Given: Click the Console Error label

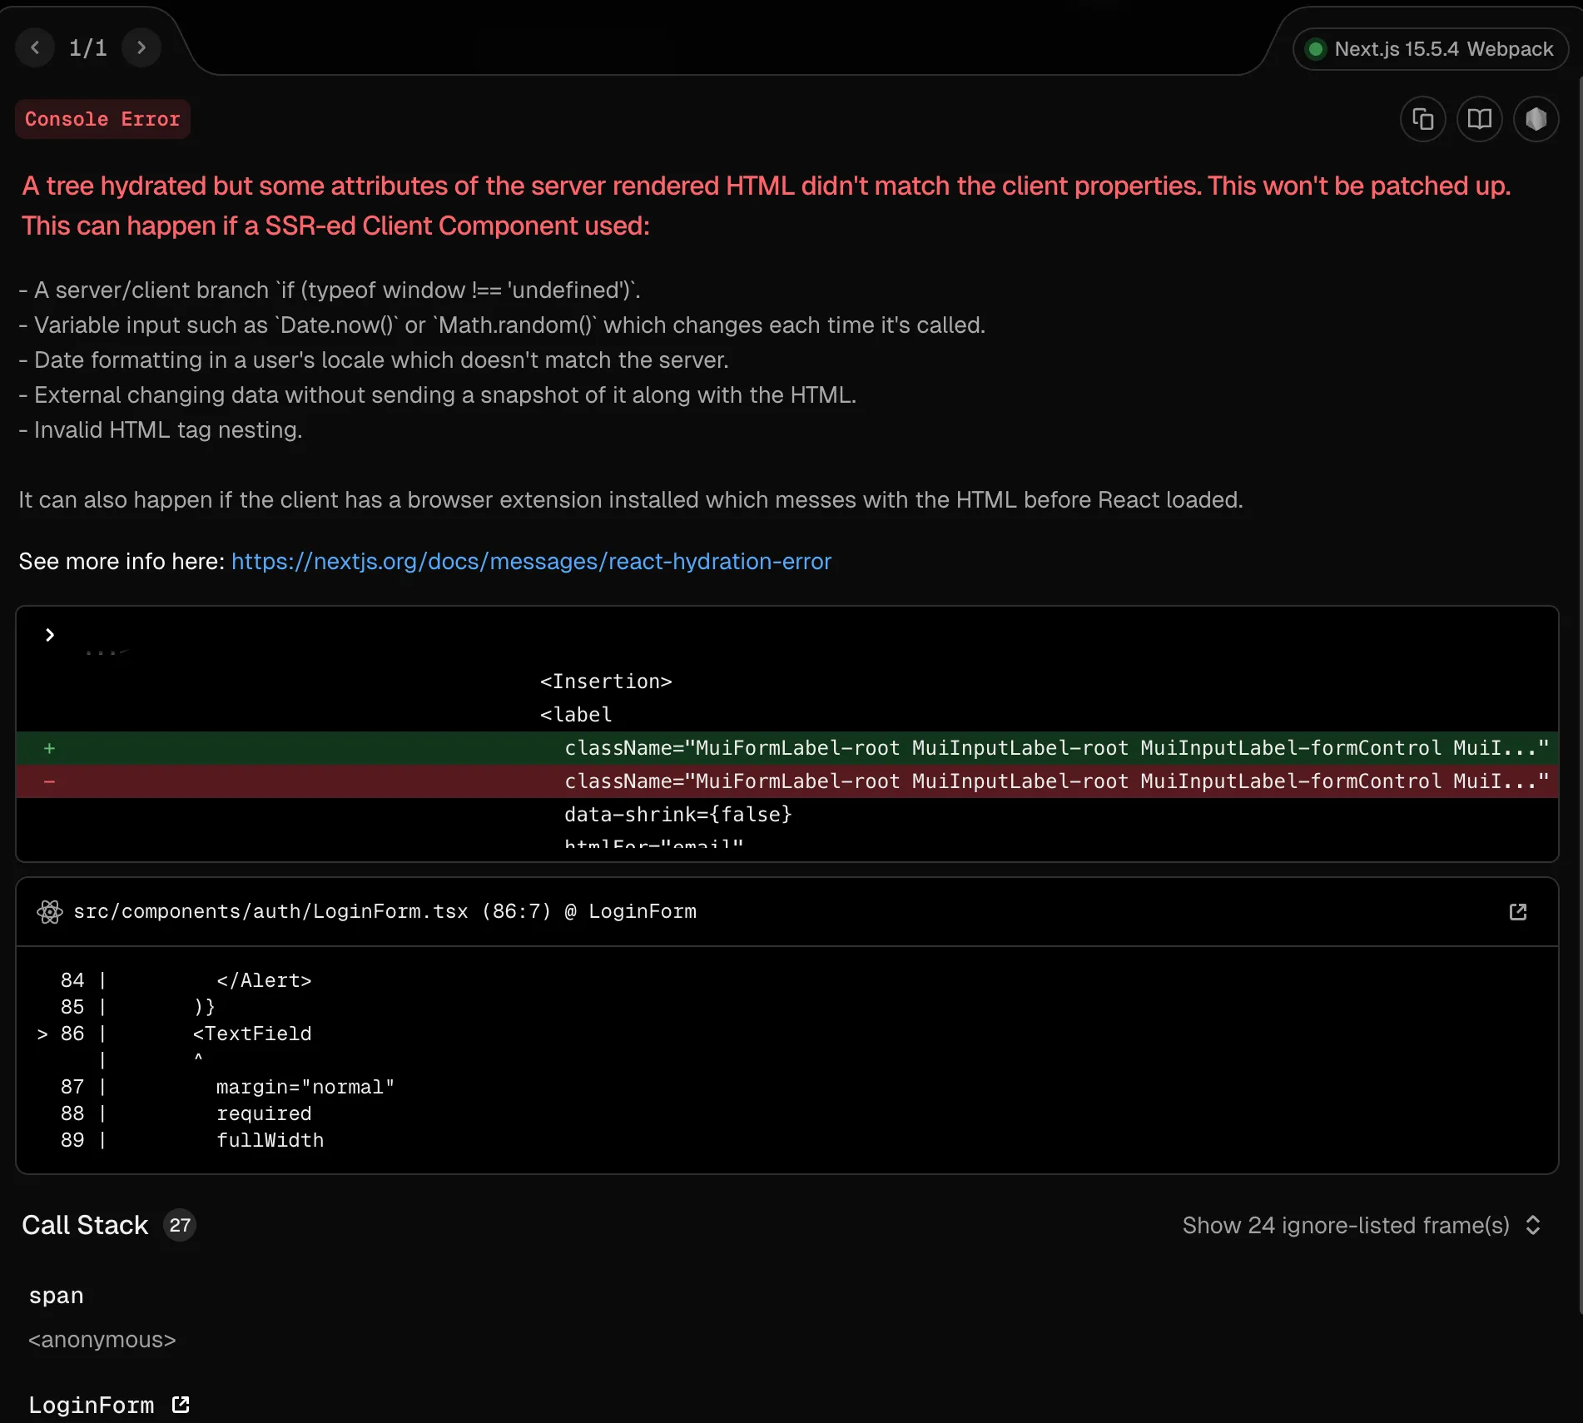Looking at the screenshot, I should (102, 119).
